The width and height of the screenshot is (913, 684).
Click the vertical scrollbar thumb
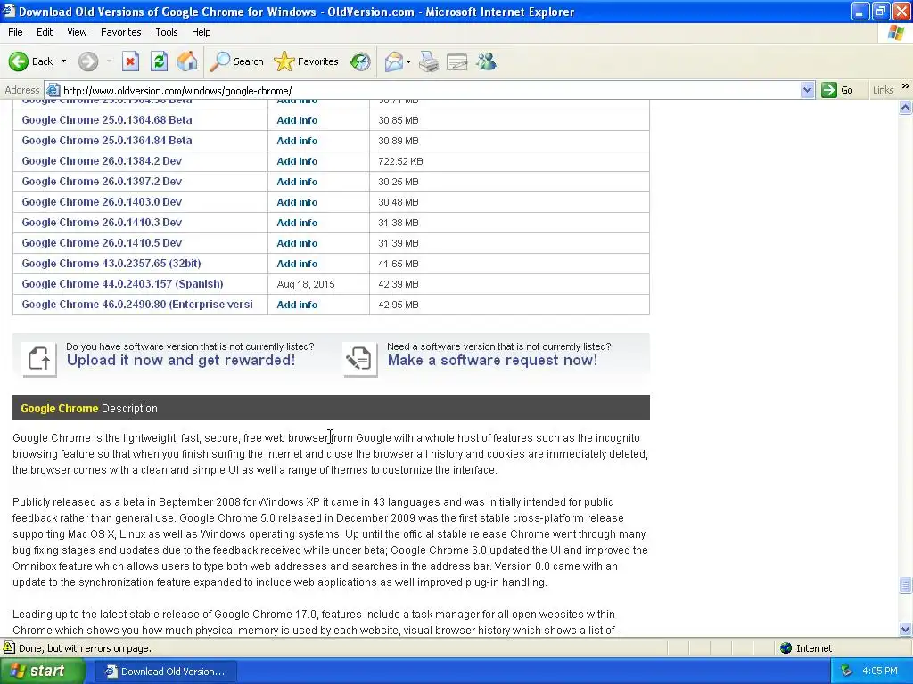[x=906, y=584]
